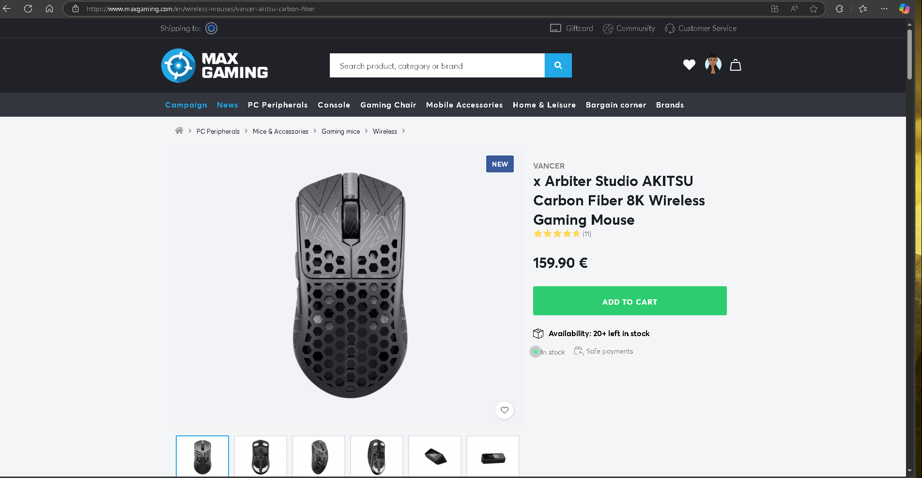Open the shopping bag cart icon

point(736,65)
